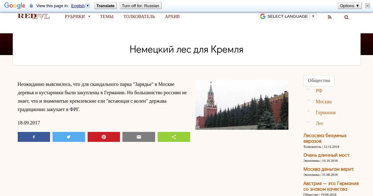The width and height of the screenshot is (373, 196).
Task: Open the green share options button
Action: [174, 137]
